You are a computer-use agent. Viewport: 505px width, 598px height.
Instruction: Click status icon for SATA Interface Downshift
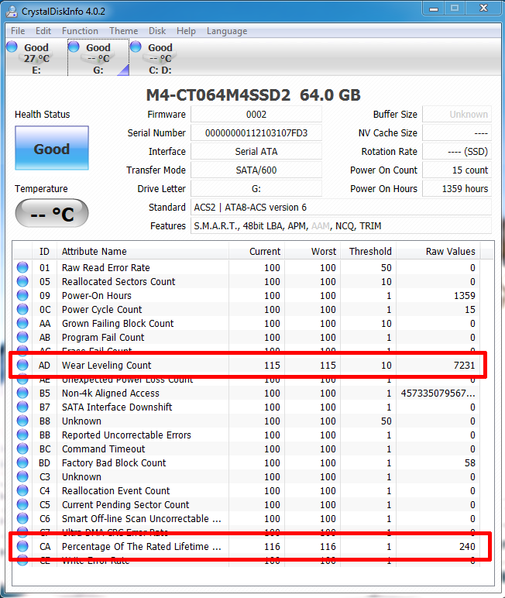(x=22, y=407)
